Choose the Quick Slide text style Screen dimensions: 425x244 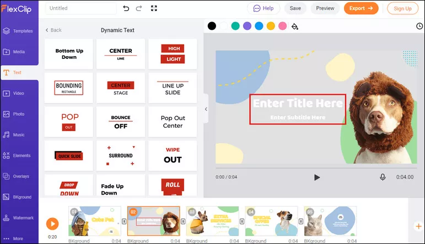tap(69, 155)
